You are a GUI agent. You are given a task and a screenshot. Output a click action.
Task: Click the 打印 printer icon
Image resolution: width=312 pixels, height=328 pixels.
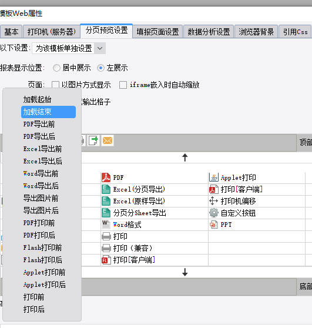click(106, 236)
